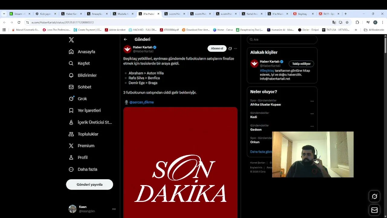Open Chrome extensions puzzle icon
The image size is (387, 218).
[x=357, y=22]
